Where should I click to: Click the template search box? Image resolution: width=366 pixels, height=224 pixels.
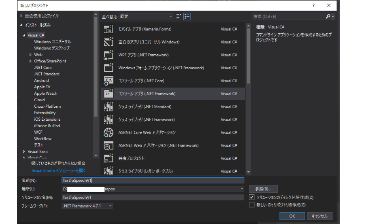coord(289,16)
